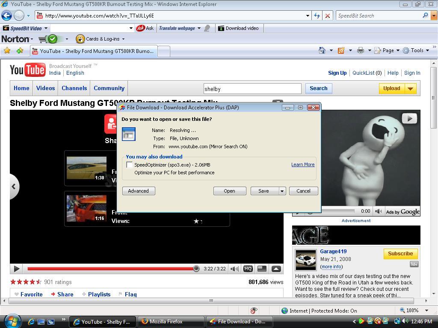Open the Upload button dropdown arrow
The image size is (438, 328).
coord(410,89)
